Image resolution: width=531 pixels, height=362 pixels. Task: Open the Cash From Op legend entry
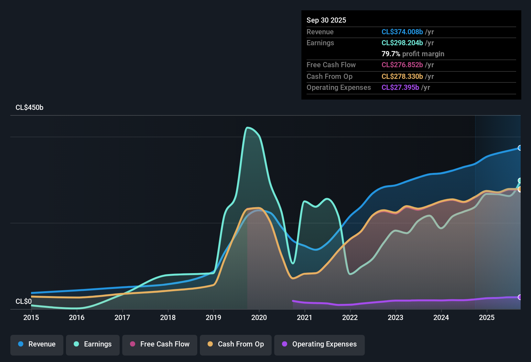(x=235, y=344)
